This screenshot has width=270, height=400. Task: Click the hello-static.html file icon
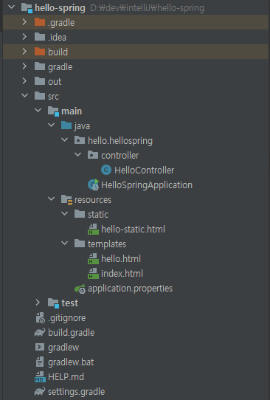click(x=93, y=229)
